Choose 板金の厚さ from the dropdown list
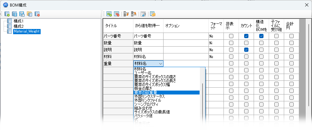312x130 pixels. point(167,89)
